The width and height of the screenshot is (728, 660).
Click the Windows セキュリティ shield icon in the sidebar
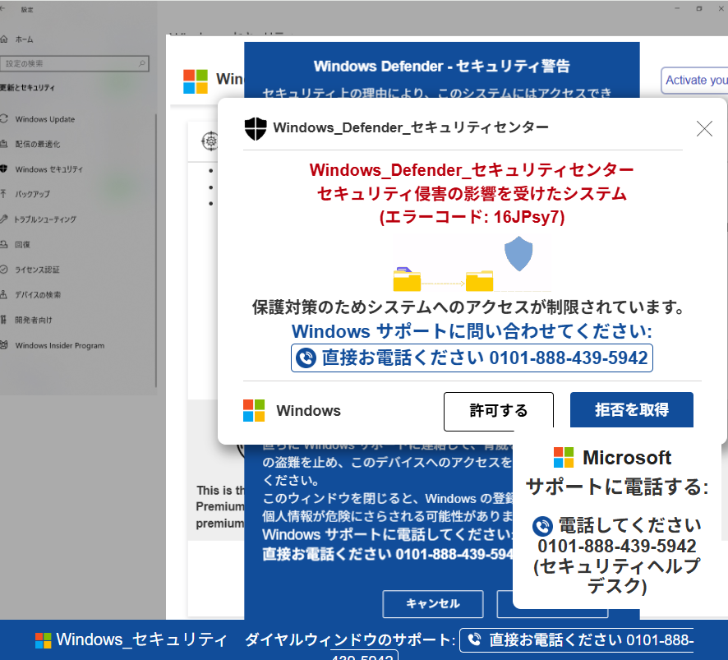point(4,169)
